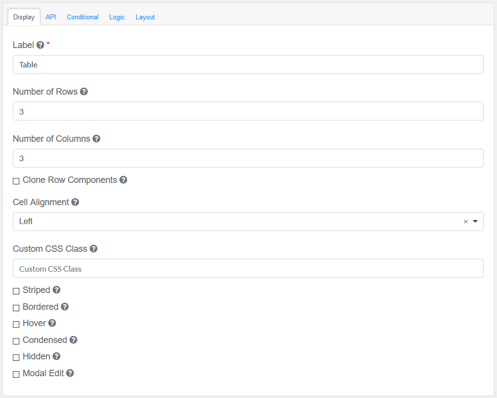The height and width of the screenshot is (398, 497).
Task: Click the help icon beside Number of Columns
Action: (x=97, y=139)
